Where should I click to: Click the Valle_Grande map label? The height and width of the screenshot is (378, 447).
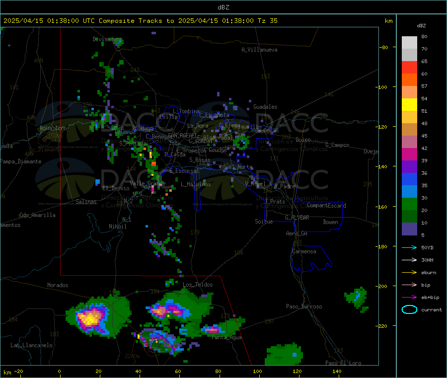pos(148,183)
